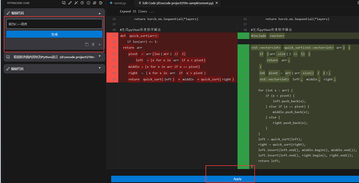
Task: Collapse the expanded 编辑代码 panel header arrow
Action: coord(100,13)
